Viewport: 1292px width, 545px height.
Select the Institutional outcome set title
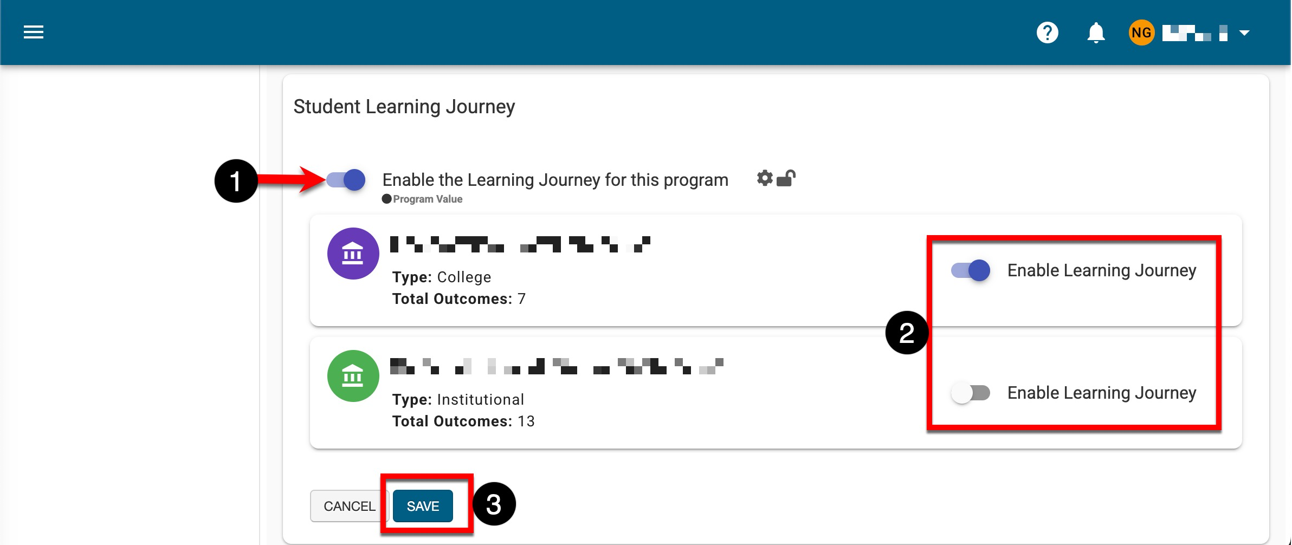pos(556,367)
